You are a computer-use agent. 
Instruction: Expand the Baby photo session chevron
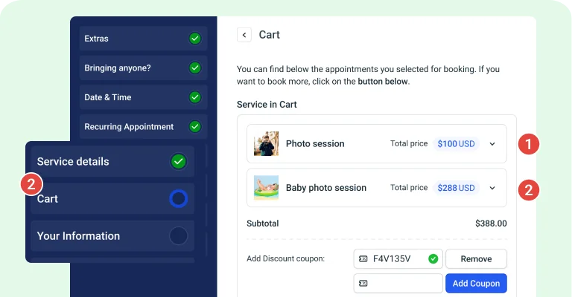coord(492,188)
